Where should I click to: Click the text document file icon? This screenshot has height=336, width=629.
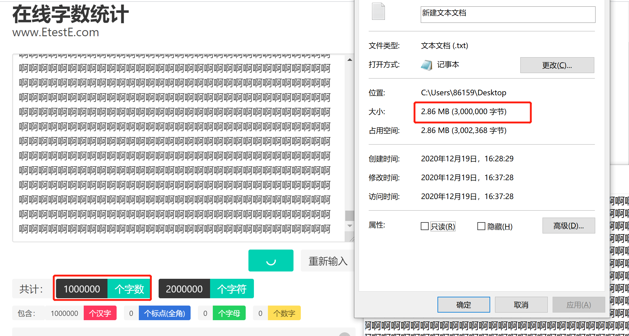pos(378,12)
